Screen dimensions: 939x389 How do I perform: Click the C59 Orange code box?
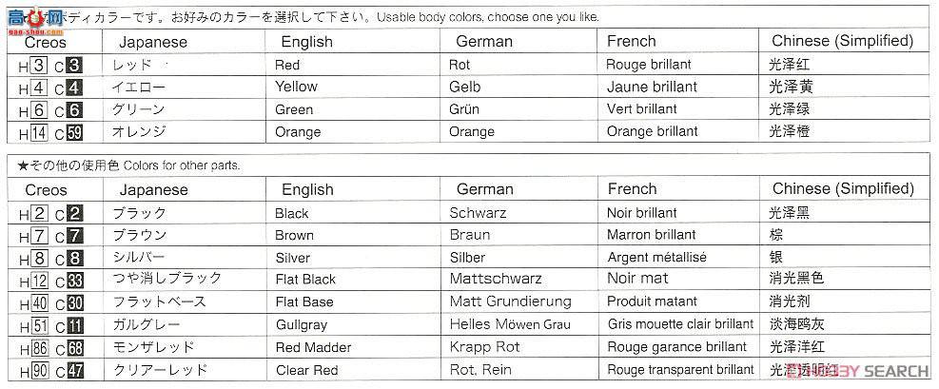pyautogui.click(x=74, y=132)
